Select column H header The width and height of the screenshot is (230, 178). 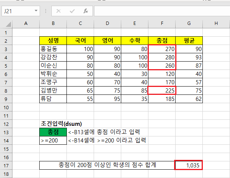216,23
